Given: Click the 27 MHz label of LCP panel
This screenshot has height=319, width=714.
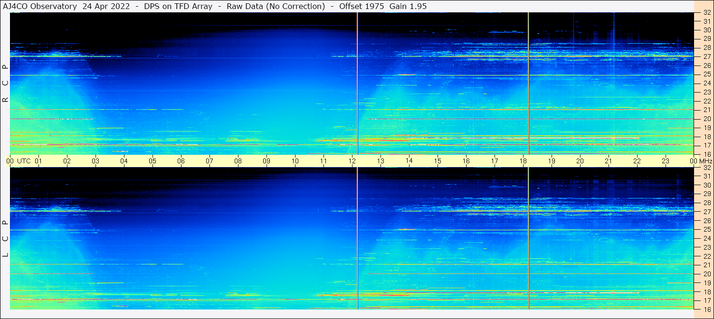Looking at the screenshot, I should pos(707,212).
